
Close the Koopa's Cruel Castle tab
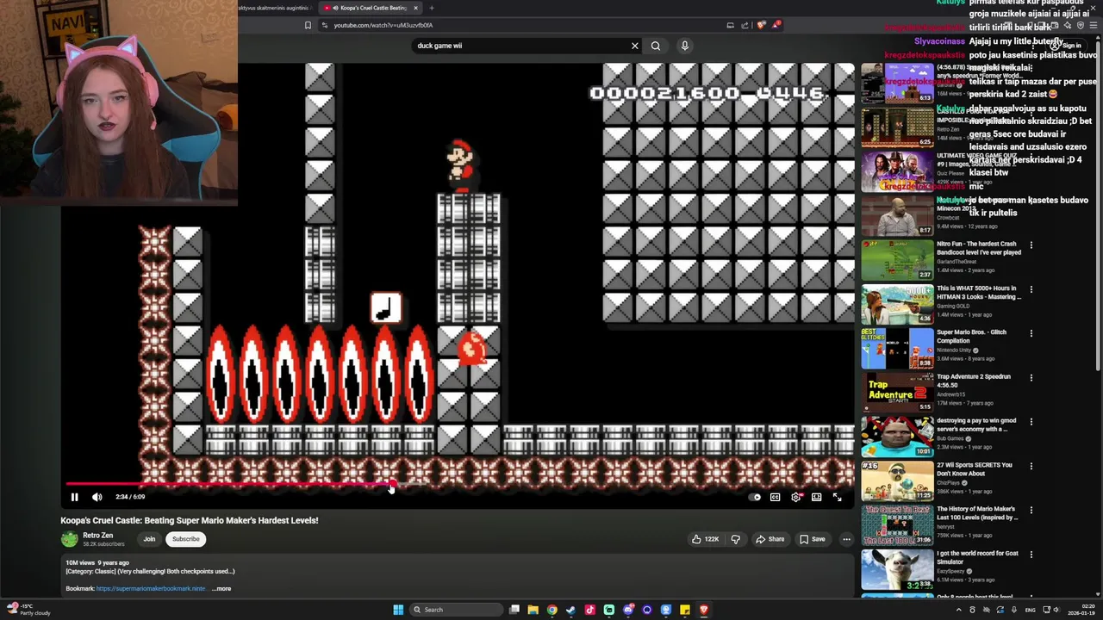pos(415,8)
